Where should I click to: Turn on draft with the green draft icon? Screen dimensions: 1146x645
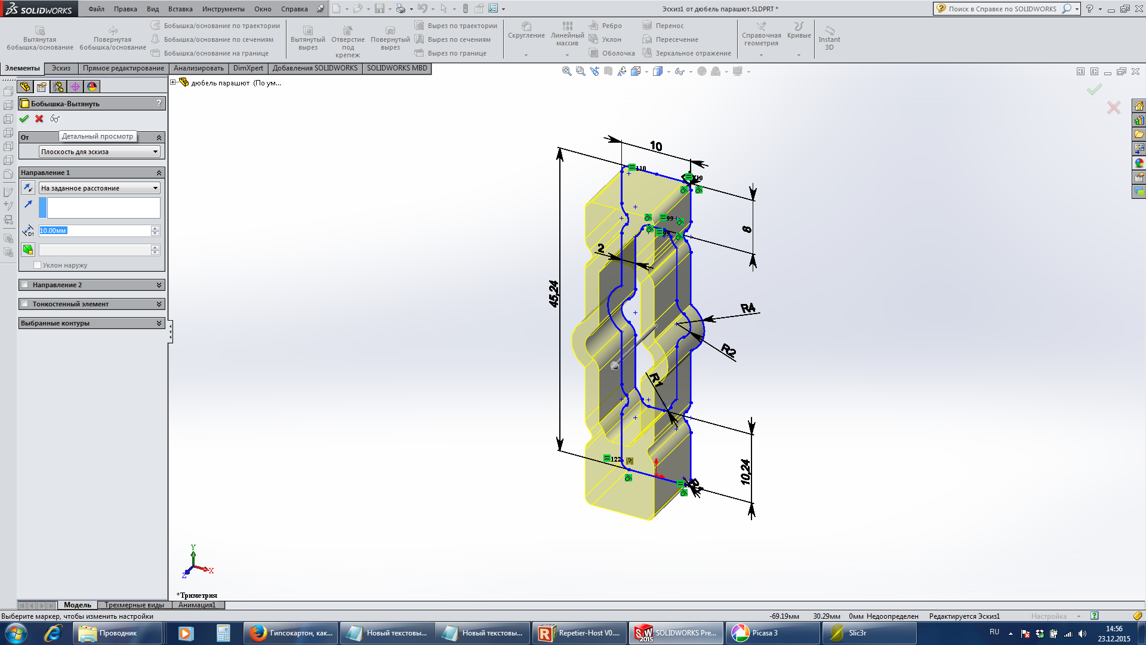pos(28,250)
